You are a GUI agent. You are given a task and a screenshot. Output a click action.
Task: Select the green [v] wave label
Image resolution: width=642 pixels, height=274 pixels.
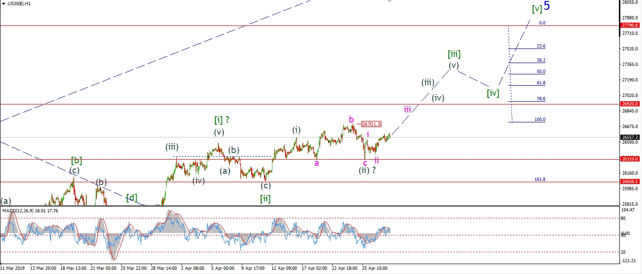536,8
